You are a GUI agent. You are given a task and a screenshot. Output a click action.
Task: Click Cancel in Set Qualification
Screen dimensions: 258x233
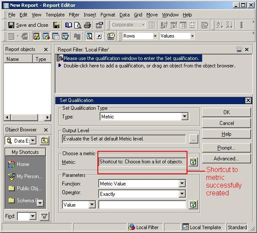coord(226,123)
